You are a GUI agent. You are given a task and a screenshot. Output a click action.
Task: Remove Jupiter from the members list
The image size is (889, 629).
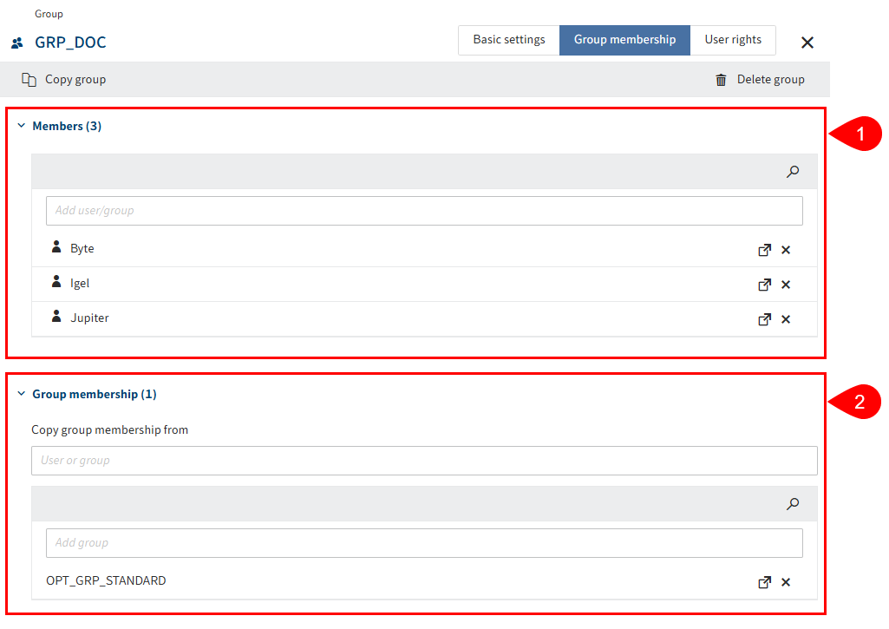coord(786,318)
